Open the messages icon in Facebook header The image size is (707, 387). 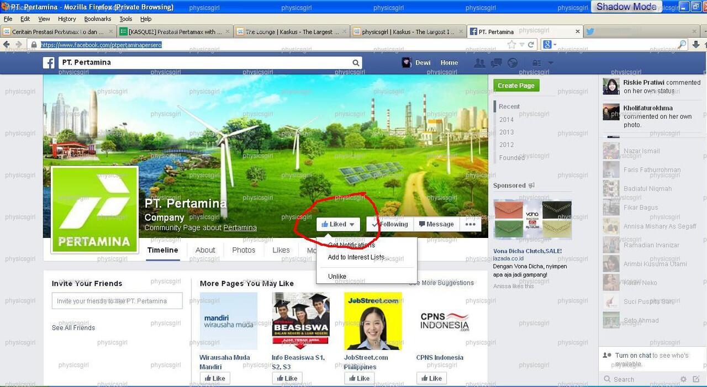496,63
